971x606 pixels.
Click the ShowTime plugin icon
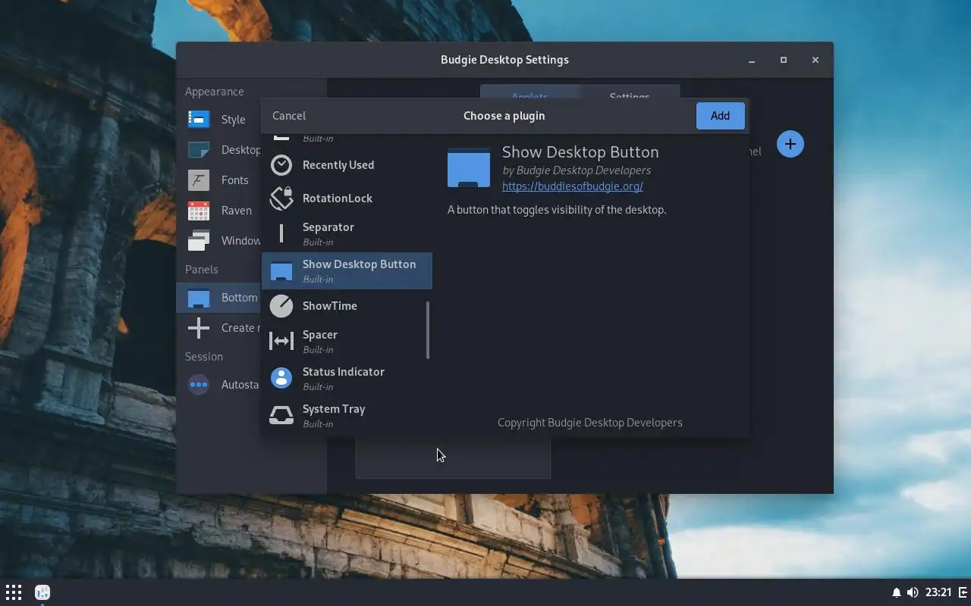[281, 306]
